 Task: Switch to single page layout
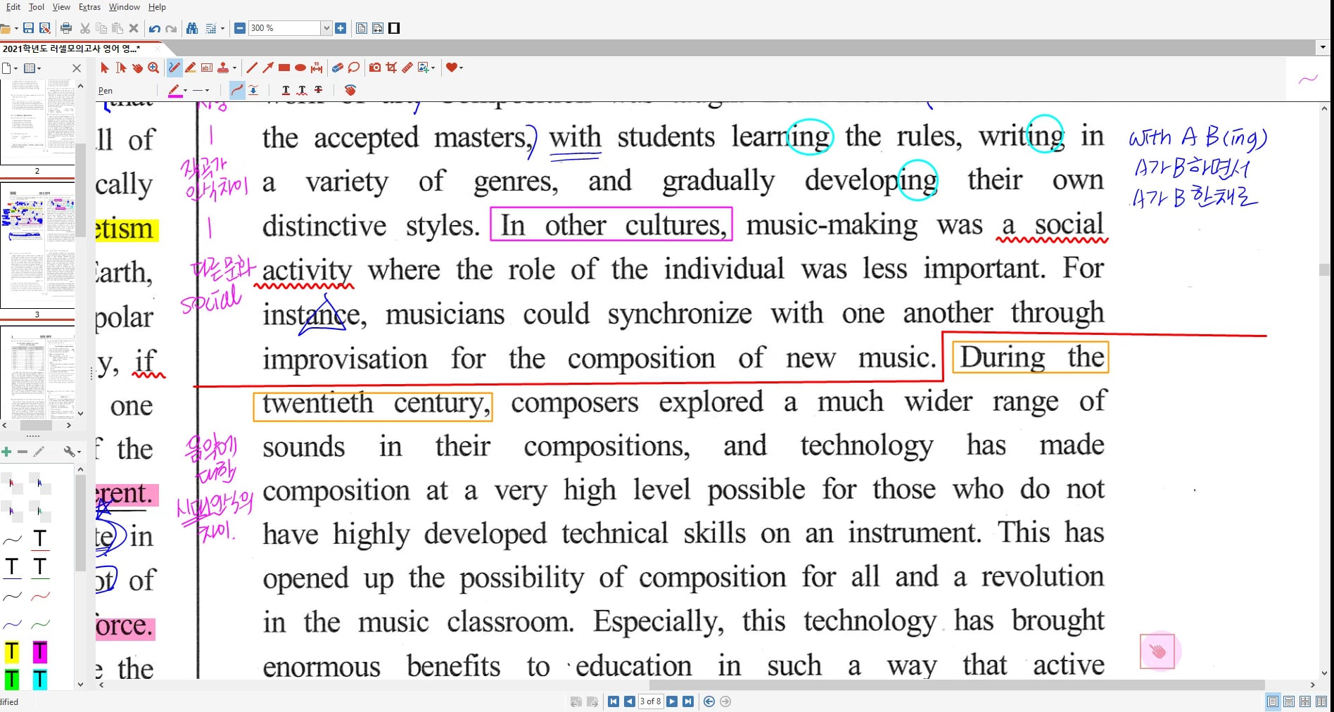[1272, 701]
